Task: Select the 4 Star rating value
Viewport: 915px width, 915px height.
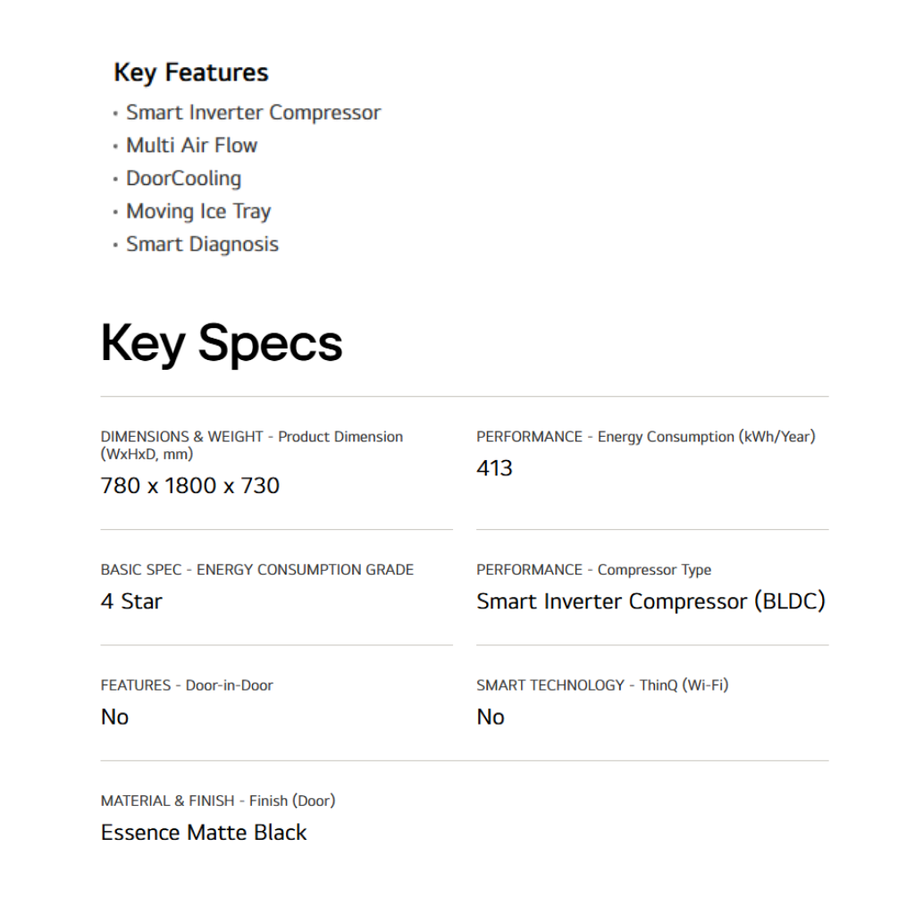Action: coord(131,601)
